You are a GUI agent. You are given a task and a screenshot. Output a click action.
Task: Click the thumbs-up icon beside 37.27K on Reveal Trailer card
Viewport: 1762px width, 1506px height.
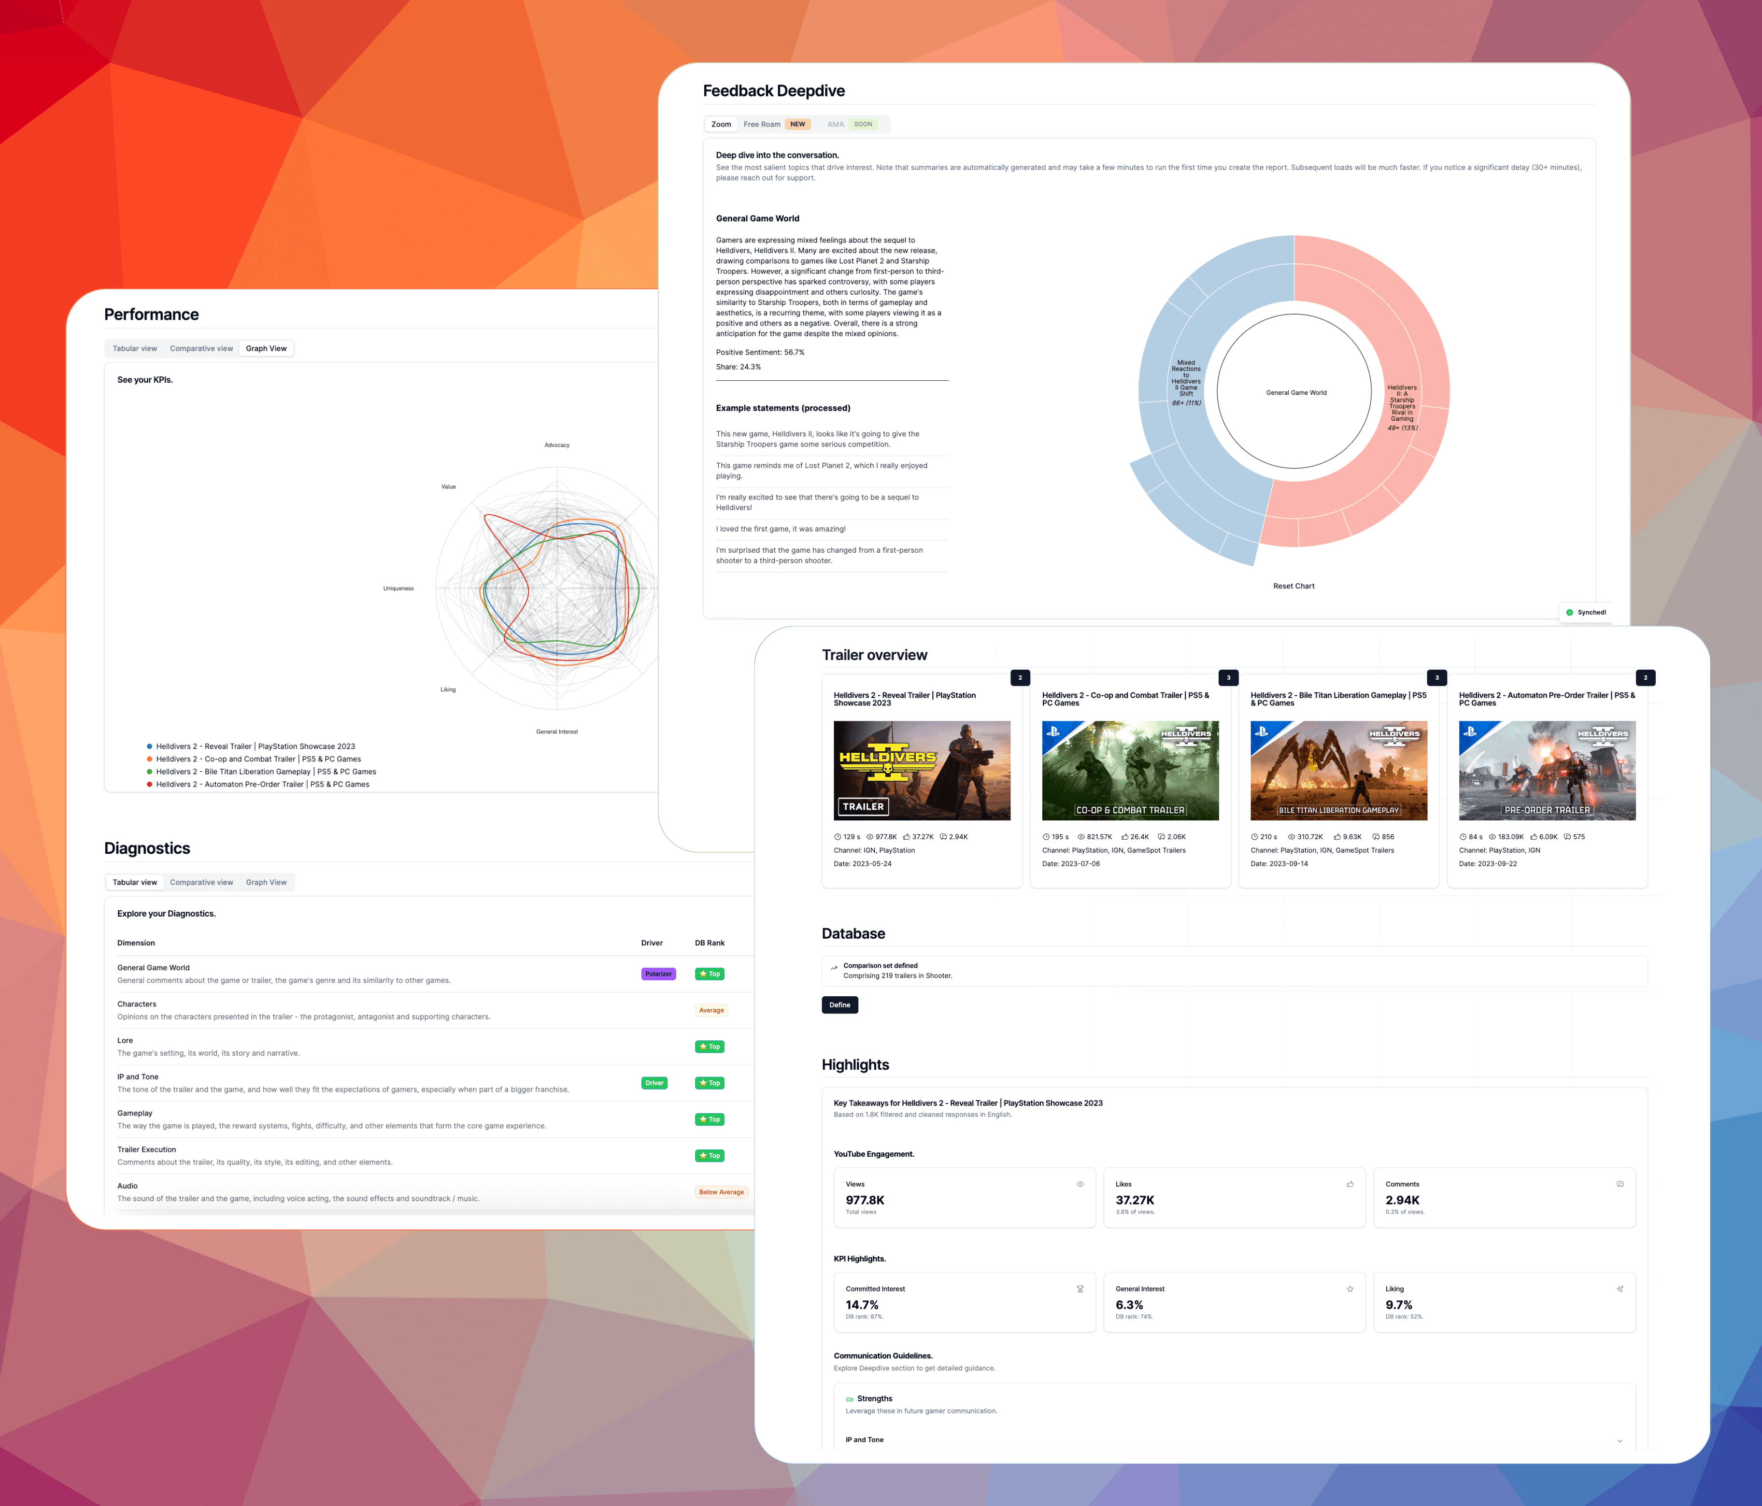[x=907, y=837]
